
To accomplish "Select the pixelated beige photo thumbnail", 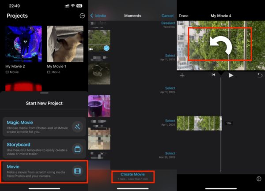I will coord(99,139).
